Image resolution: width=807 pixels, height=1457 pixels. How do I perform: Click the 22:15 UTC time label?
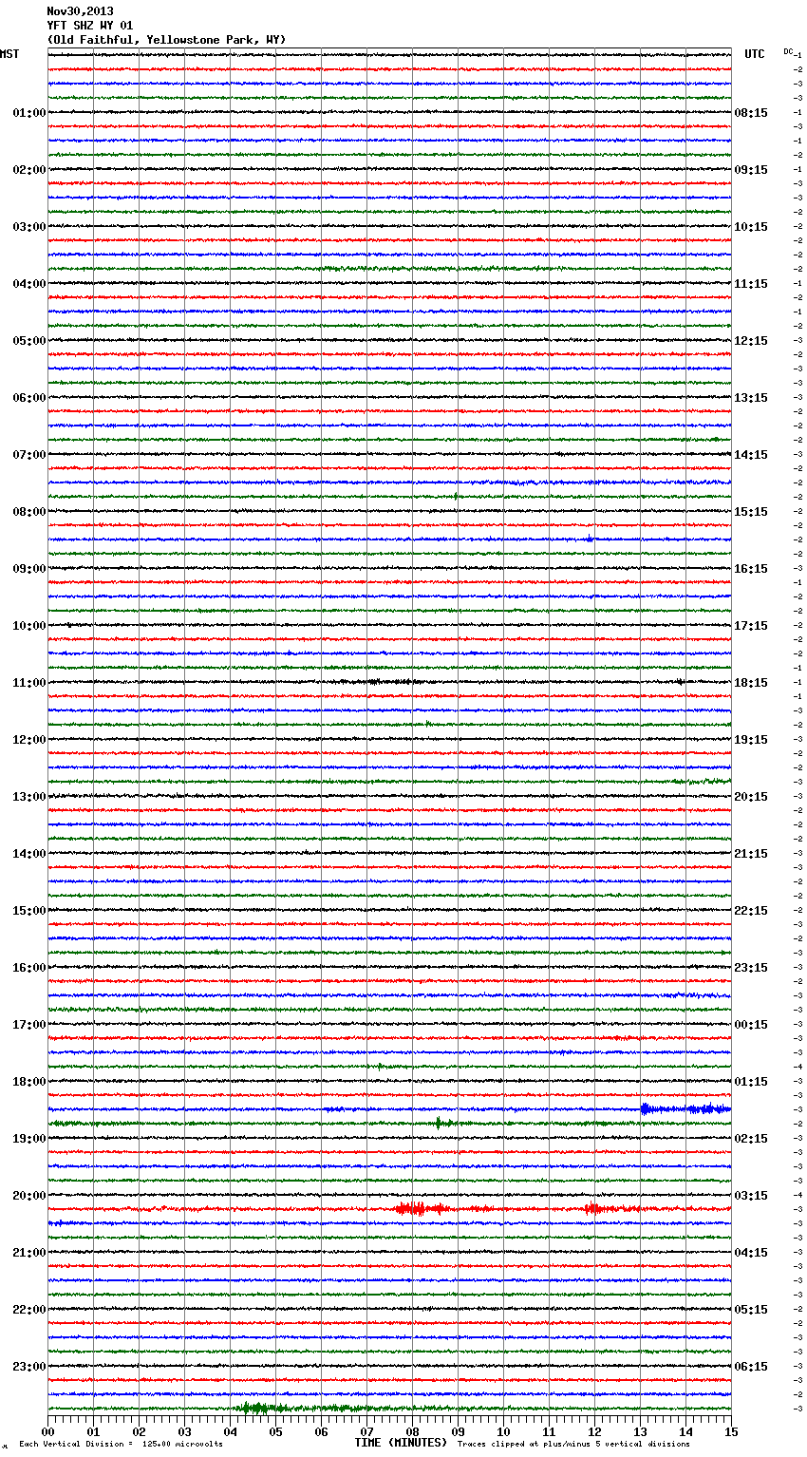click(x=751, y=911)
